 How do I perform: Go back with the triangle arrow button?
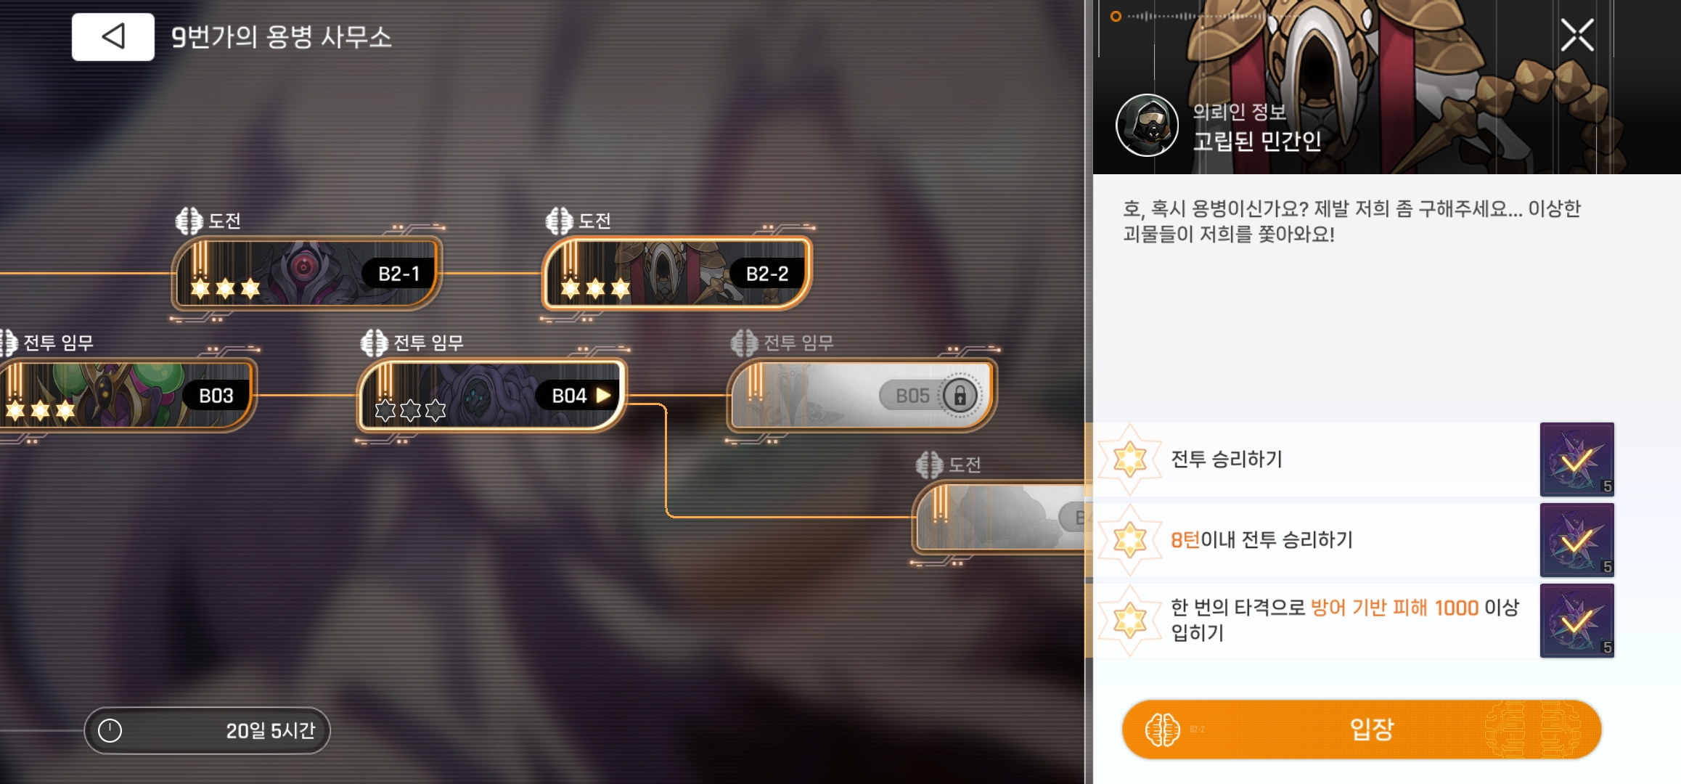113,36
